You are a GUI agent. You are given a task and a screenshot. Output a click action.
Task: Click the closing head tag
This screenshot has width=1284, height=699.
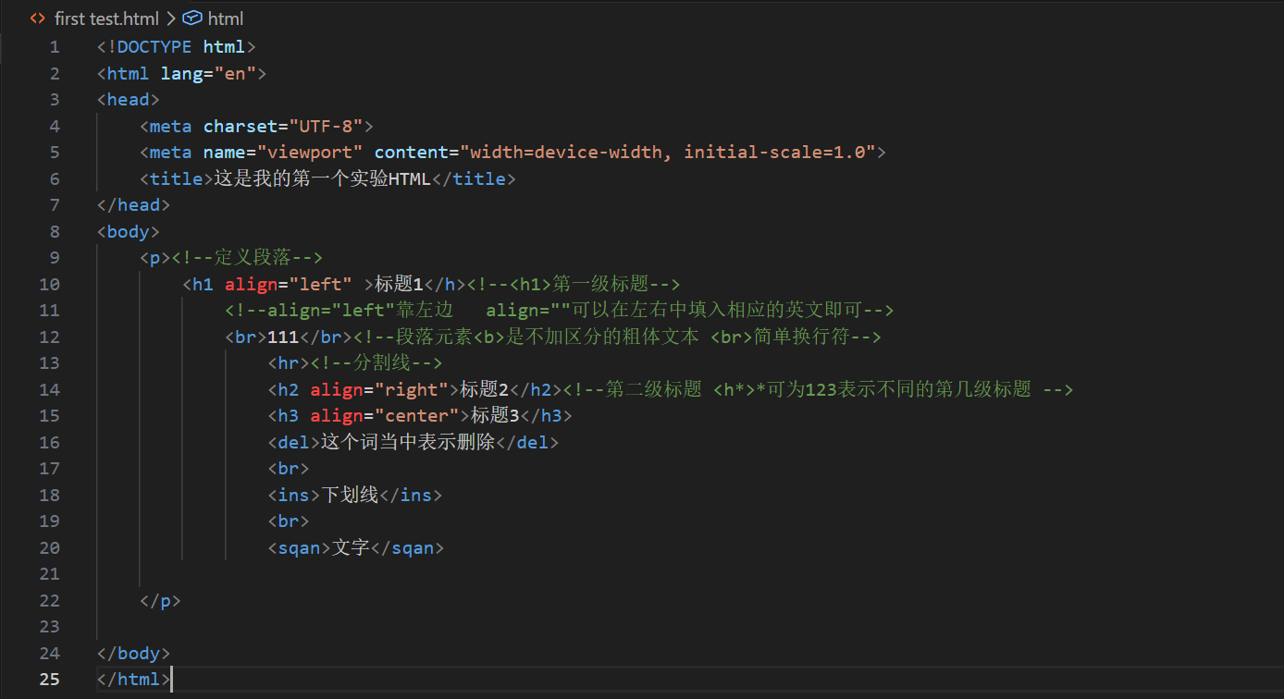(133, 205)
